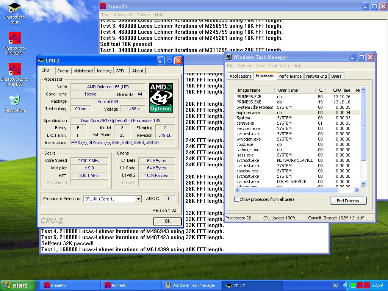Open Performance tab in Task Manager
The width and height of the screenshot is (388, 291).
pos(290,76)
